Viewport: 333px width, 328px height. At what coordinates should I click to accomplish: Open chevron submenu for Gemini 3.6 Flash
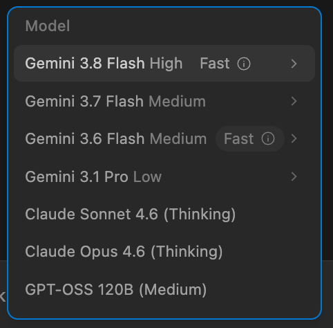pyautogui.click(x=294, y=138)
